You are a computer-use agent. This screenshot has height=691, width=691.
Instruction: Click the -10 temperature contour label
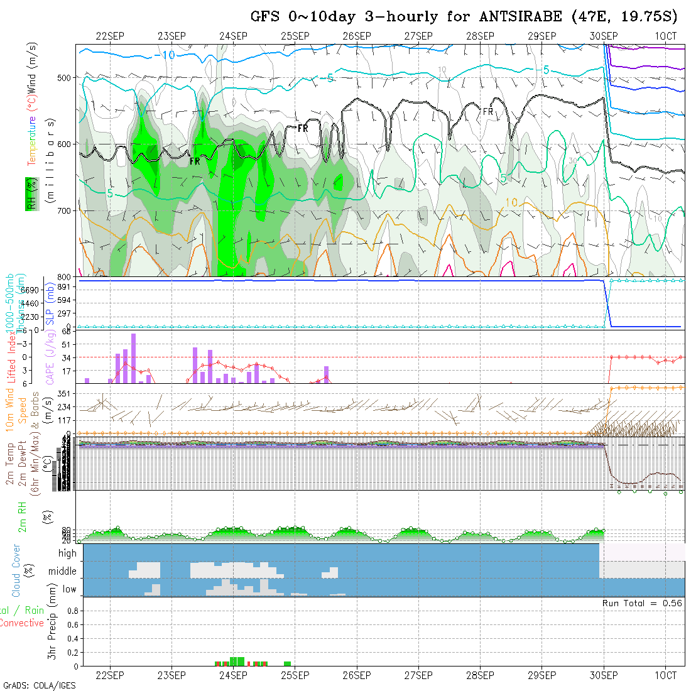point(165,55)
